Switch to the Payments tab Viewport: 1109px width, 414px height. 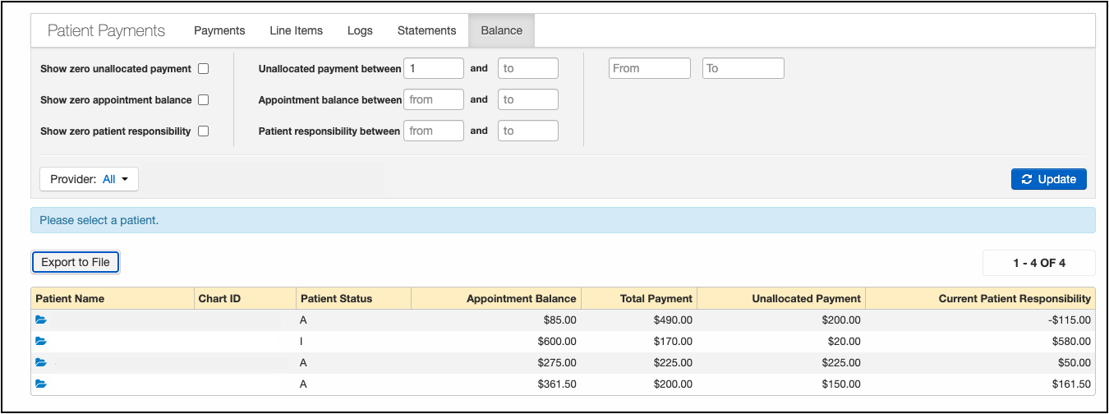(219, 30)
